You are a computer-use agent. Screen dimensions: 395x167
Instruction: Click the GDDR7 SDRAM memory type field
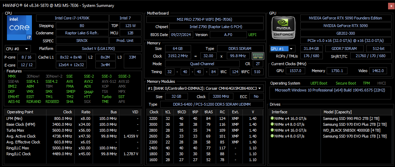(x=344, y=49)
